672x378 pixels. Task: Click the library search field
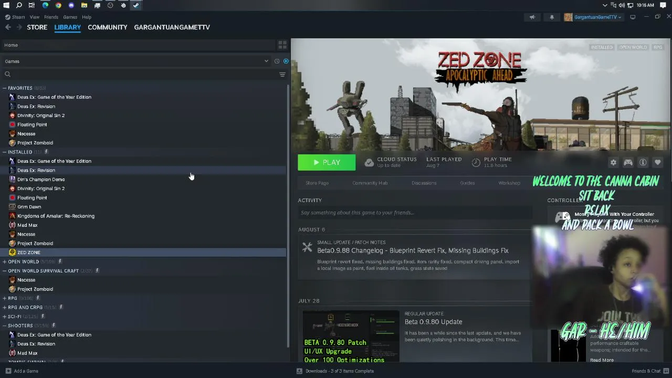point(139,75)
